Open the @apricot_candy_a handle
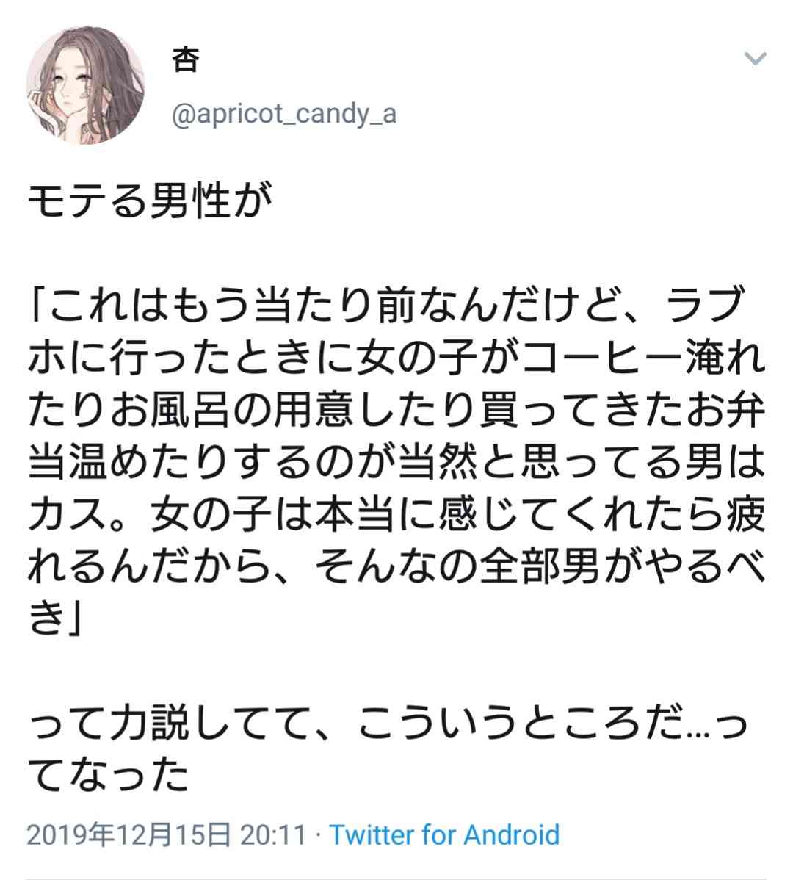 [283, 114]
